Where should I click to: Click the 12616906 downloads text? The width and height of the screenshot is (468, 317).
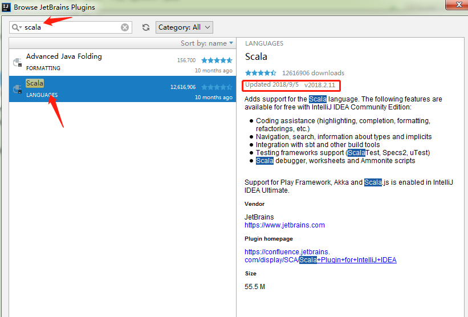pyautogui.click(x=313, y=73)
